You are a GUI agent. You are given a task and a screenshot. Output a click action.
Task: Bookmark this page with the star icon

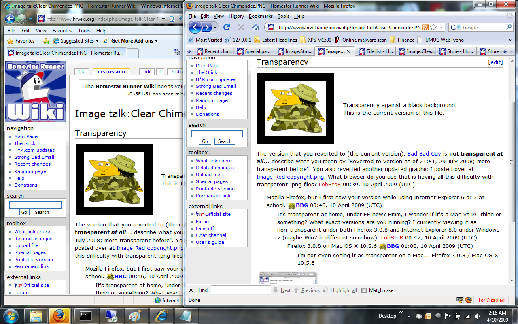(x=433, y=27)
